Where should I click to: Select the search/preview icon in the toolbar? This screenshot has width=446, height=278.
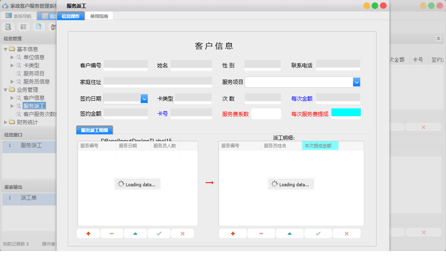pyautogui.click(x=8, y=26)
